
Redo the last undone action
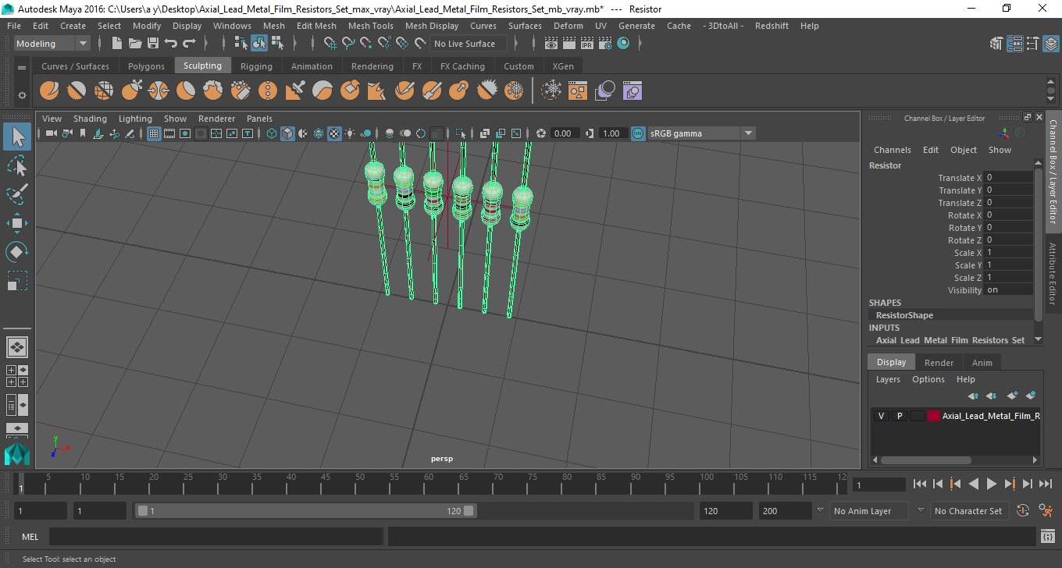tap(188, 44)
